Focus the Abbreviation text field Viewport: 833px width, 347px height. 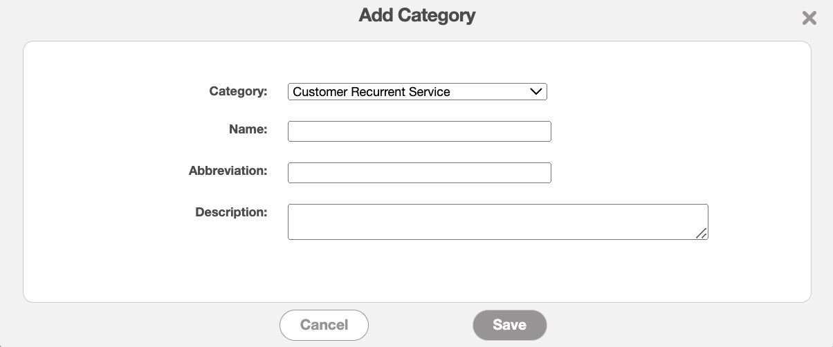point(419,173)
